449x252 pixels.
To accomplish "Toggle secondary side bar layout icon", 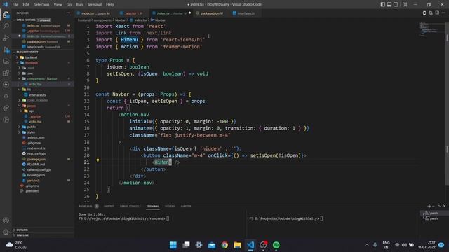I will (396, 4).
